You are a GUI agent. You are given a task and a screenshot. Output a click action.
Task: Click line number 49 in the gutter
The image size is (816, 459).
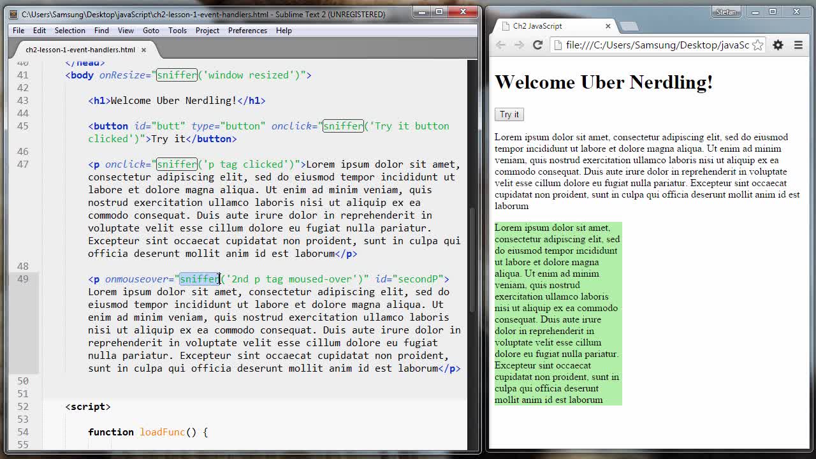click(23, 279)
